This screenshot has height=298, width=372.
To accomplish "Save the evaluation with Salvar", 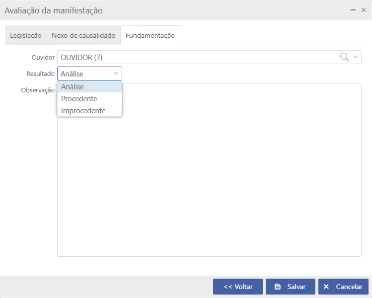I will click(x=290, y=287).
